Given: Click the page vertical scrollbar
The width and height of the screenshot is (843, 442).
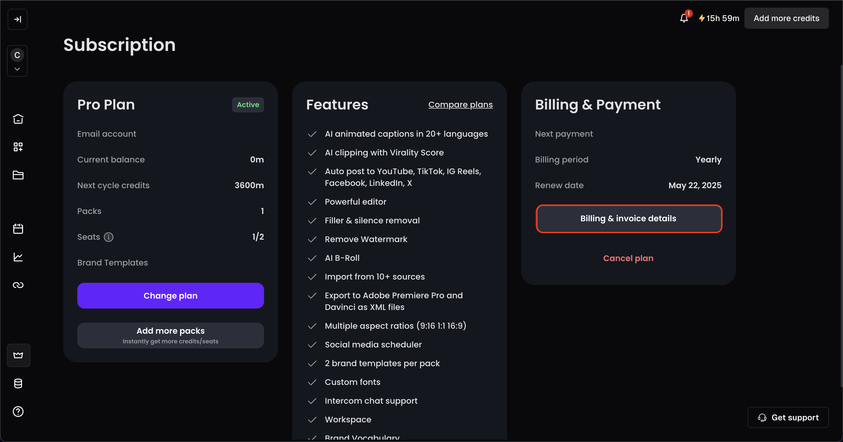Looking at the screenshot, I should pos(841,226).
